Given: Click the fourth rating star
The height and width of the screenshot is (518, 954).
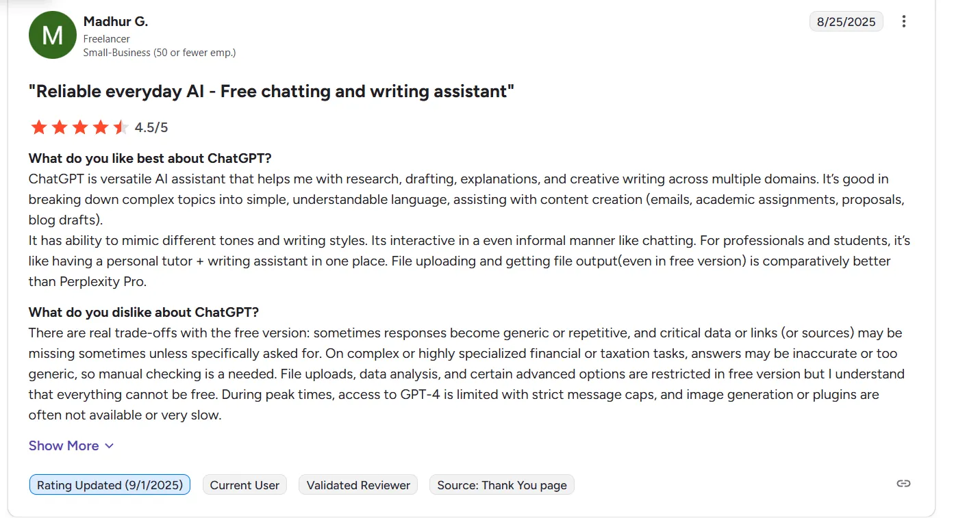Looking at the screenshot, I should click(101, 127).
